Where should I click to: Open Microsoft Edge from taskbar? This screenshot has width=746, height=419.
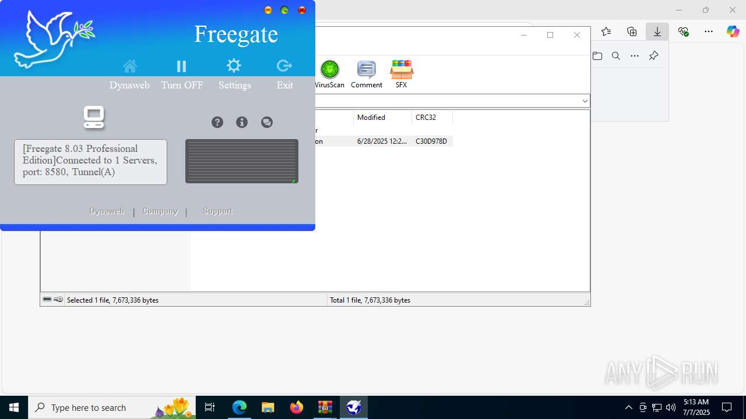(240, 407)
